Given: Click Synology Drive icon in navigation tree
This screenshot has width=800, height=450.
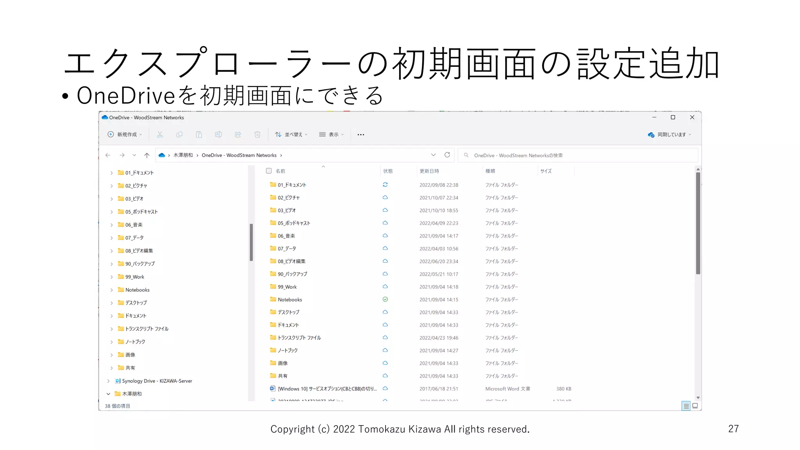Looking at the screenshot, I should tap(118, 381).
